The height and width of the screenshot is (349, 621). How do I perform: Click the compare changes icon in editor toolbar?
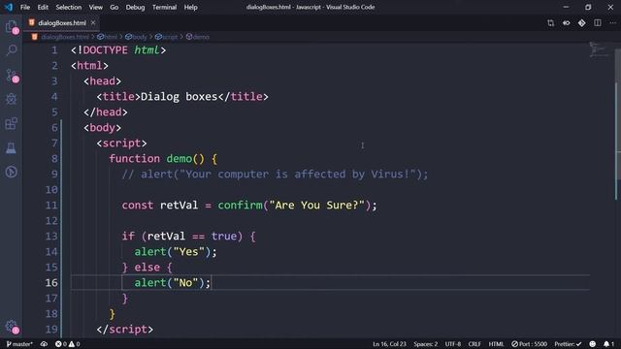550,23
